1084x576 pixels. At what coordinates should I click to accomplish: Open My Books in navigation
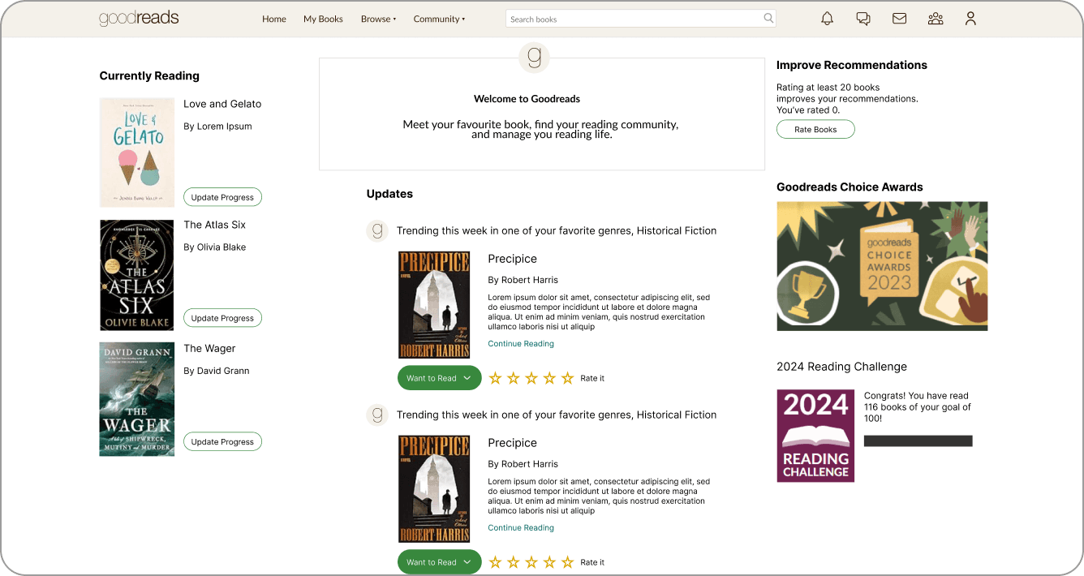pyautogui.click(x=323, y=19)
